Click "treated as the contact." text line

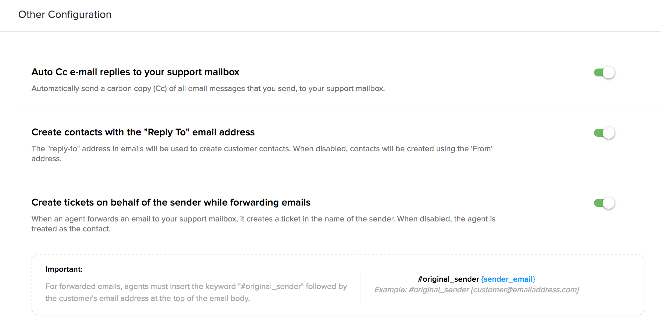pyautogui.click(x=71, y=229)
